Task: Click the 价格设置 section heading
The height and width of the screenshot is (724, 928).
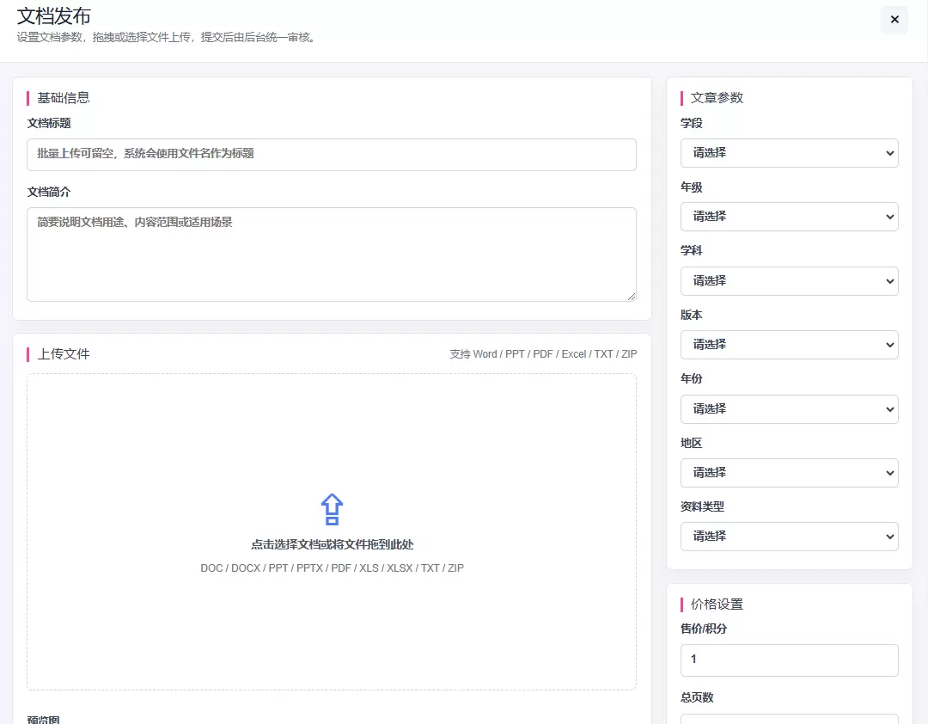Action: tap(717, 604)
